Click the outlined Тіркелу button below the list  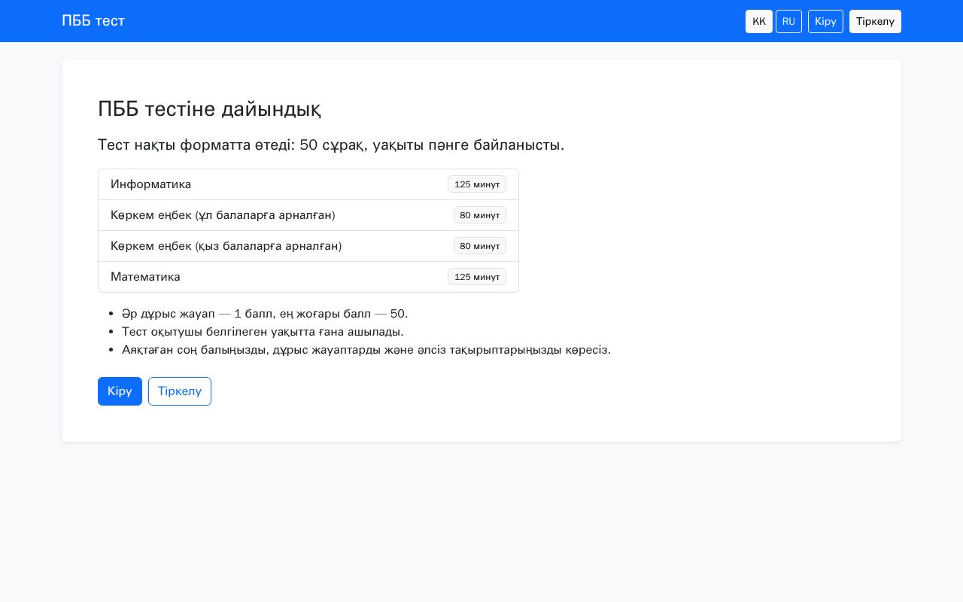180,391
